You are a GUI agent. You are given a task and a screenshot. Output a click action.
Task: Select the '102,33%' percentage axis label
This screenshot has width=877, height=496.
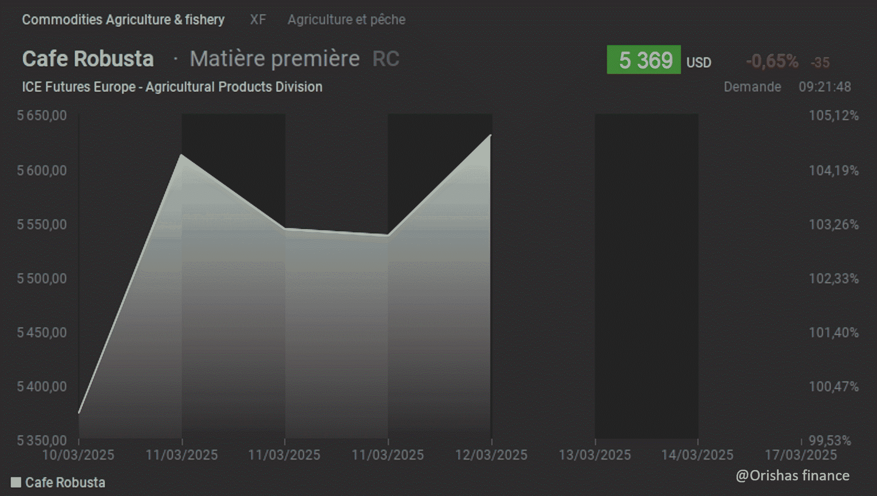[x=834, y=279]
